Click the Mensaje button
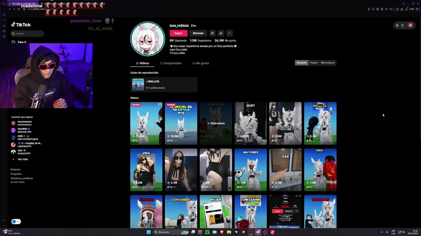Viewport: 421px width, 236px height. click(x=198, y=33)
